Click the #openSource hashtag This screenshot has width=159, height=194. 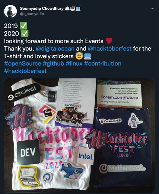pyautogui.click(x=22, y=63)
